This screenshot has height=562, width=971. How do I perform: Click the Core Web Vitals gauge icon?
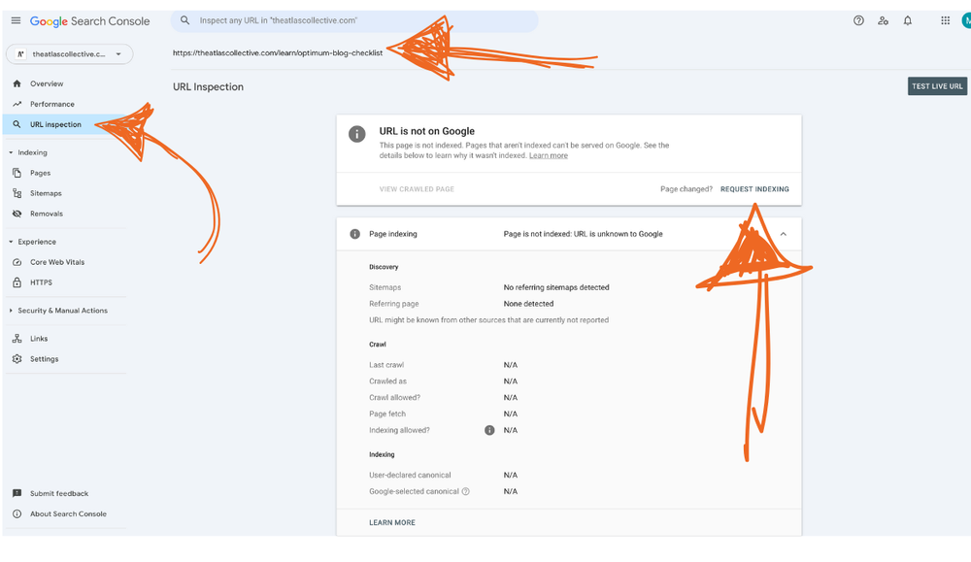[17, 262]
